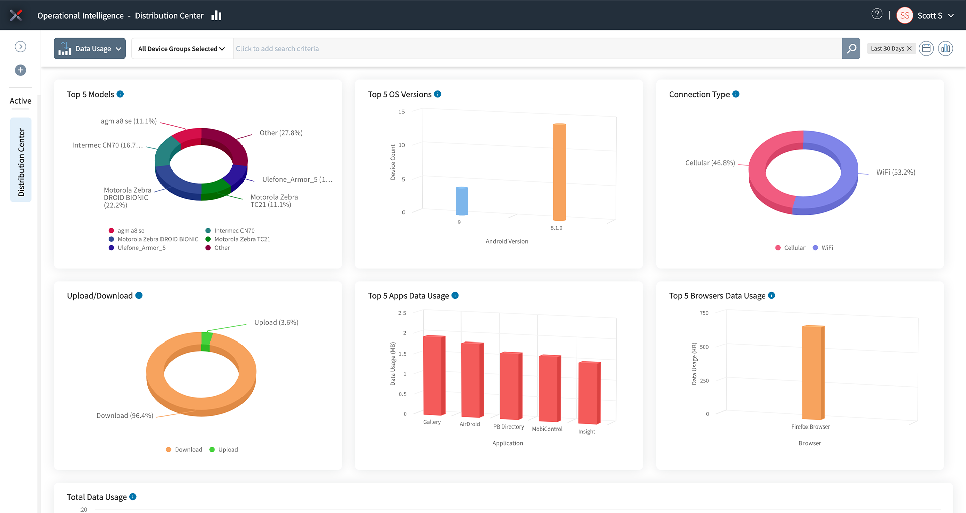Click the add plus icon in sidebar

[21, 70]
